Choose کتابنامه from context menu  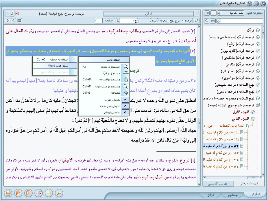pos(104,93)
